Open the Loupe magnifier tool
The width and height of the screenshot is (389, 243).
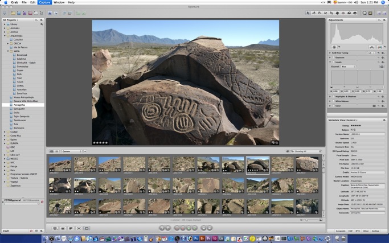click(365, 13)
